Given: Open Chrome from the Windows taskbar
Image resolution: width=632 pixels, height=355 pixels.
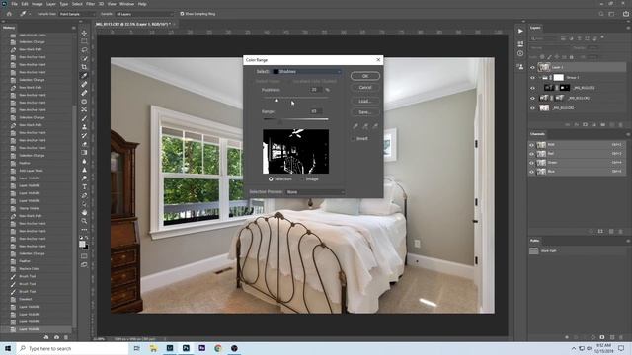Looking at the screenshot, I should pos(218,348).
